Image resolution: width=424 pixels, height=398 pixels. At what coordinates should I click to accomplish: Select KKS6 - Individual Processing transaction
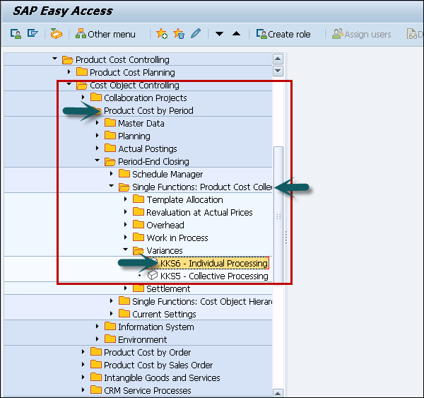click(213, 263)
